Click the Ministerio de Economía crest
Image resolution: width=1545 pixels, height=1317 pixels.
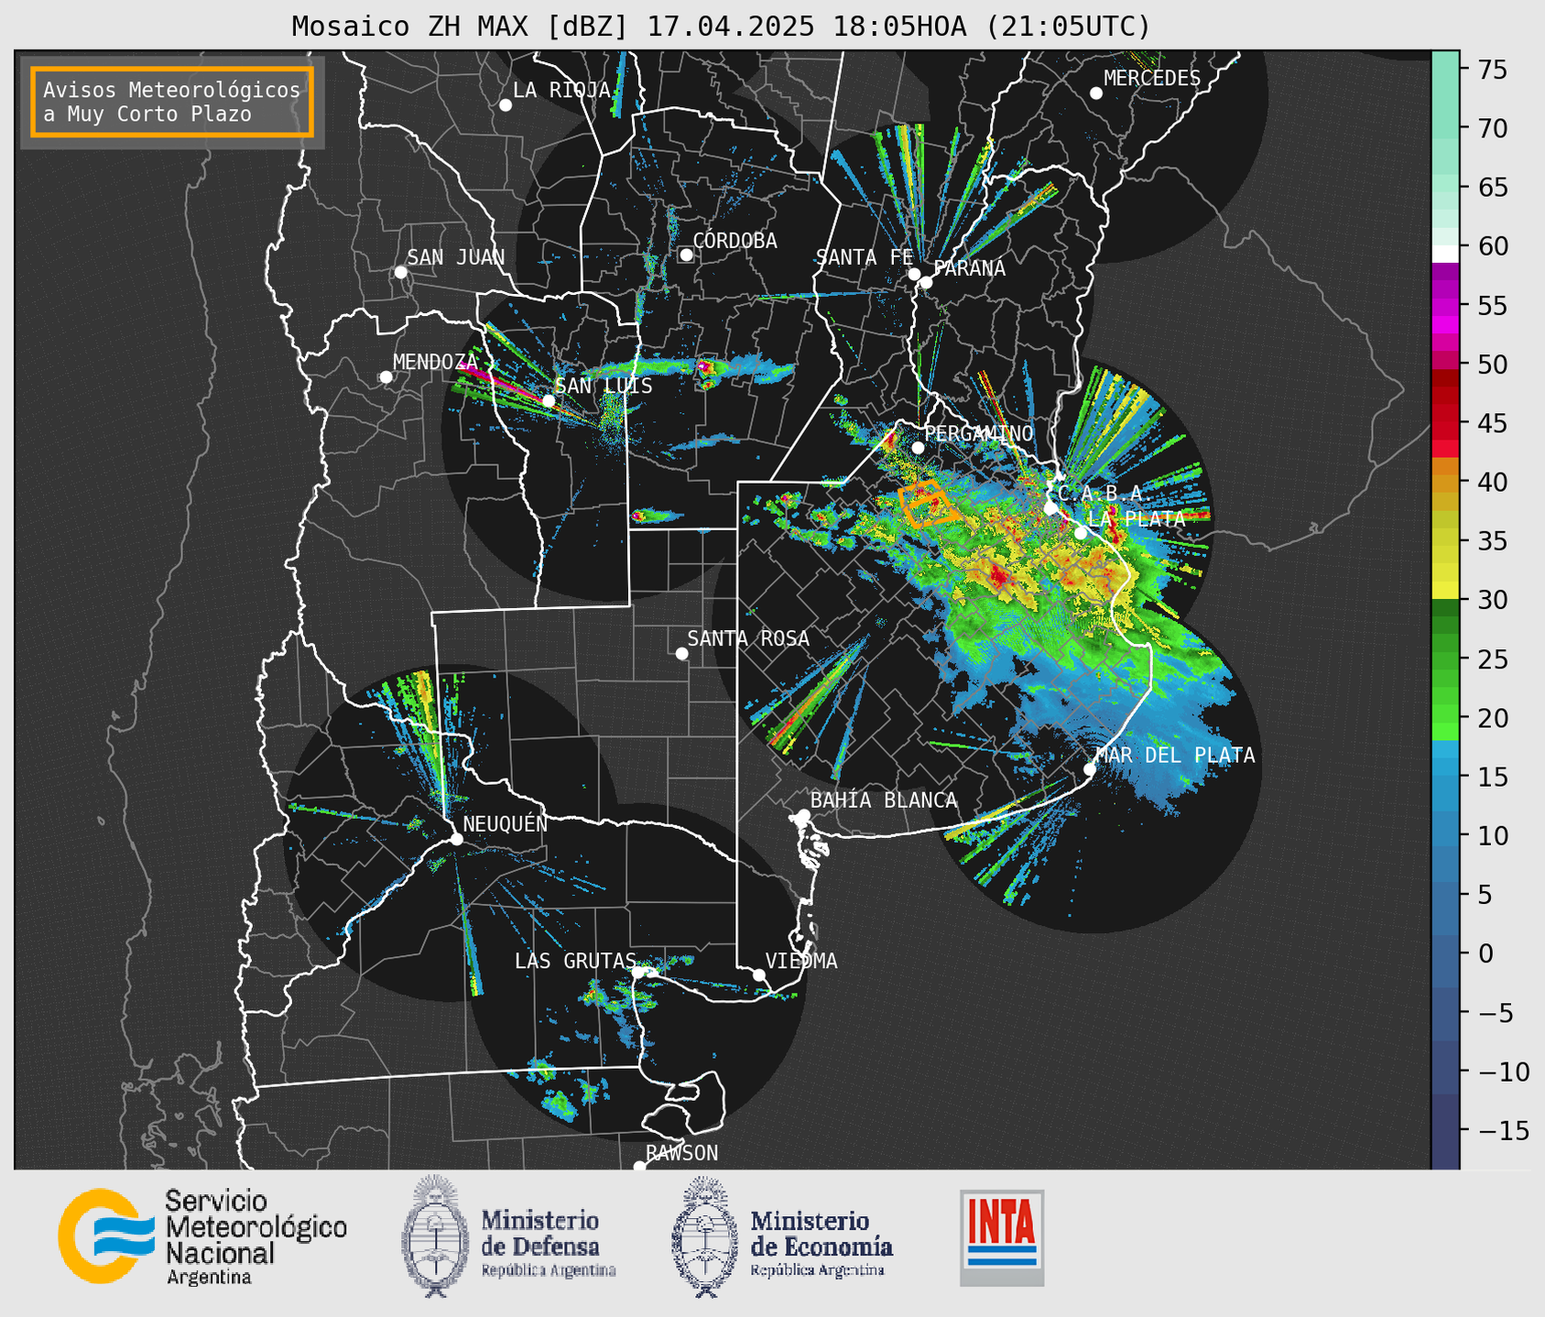click(705, 1236)
